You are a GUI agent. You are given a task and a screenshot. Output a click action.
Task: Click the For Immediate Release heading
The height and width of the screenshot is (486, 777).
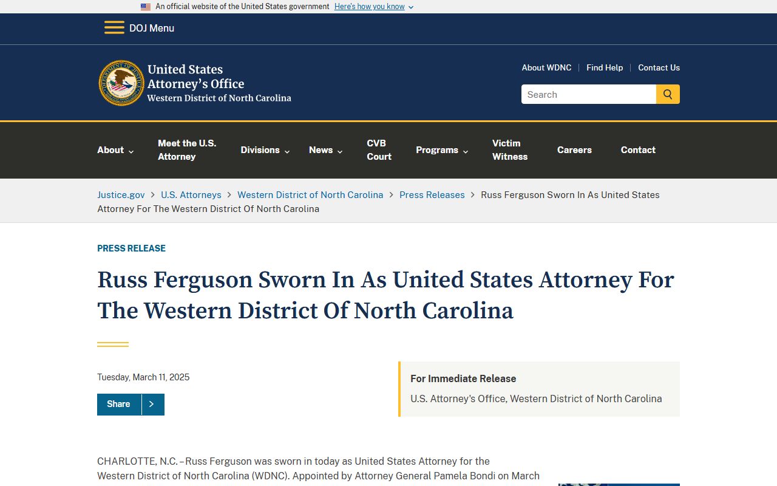point(463,378)
